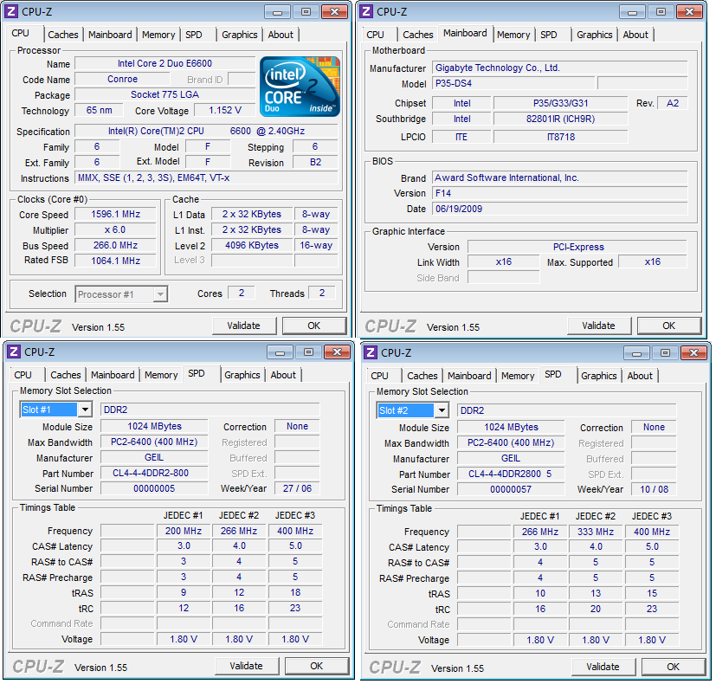Click the Week/Year value 27 / 06
Viewport: 716px width, 684px height.
297,488
